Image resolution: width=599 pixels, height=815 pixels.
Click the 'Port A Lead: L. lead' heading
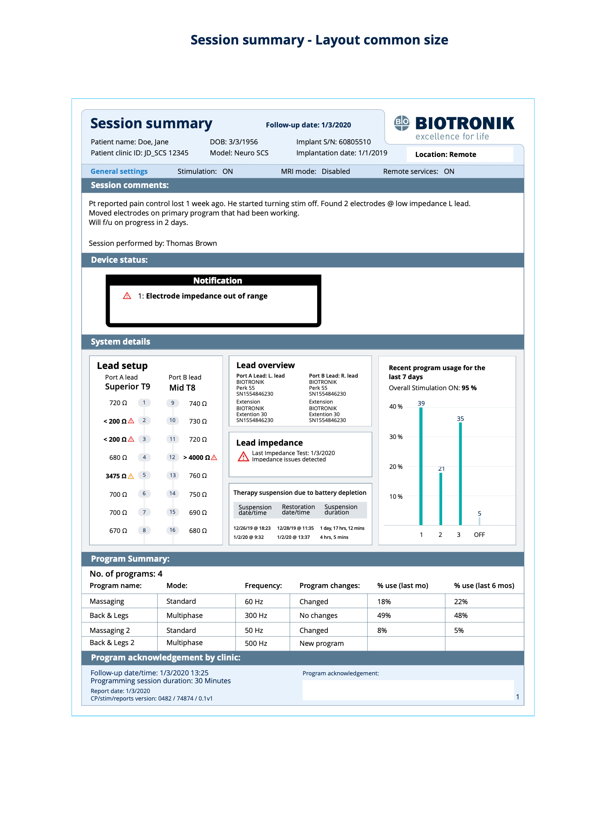click(261, 376)
